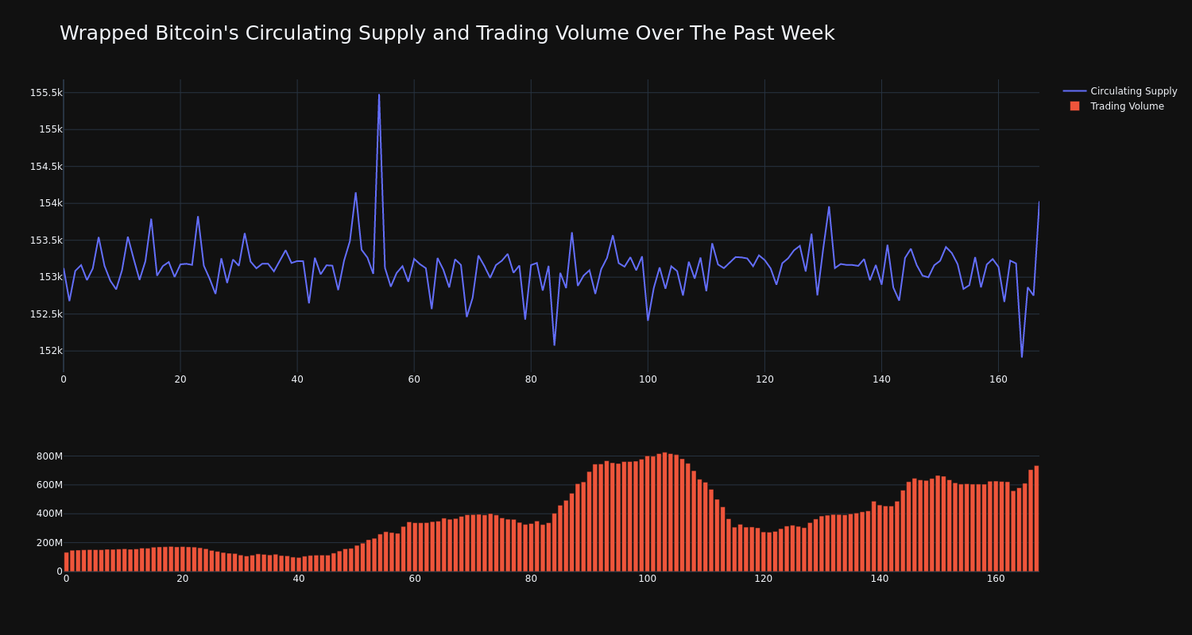Click the 153k y-axis label
This screenshot has height=635, width=1192.
pos(51,277)
